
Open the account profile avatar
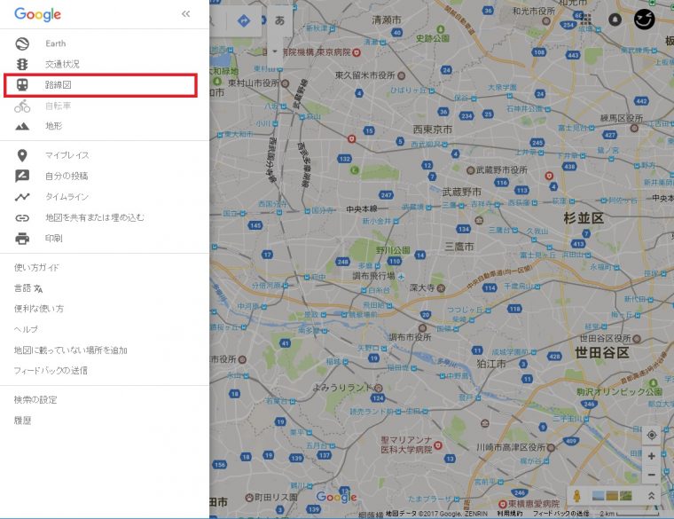click(x=645, y=20)
